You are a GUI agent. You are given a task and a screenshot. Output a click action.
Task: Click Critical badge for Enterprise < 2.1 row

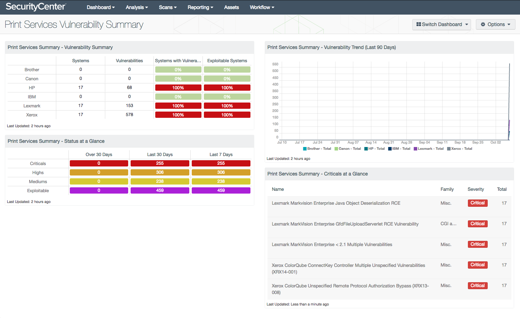478,244
